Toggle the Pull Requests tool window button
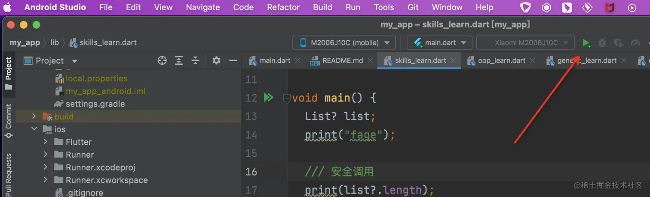Viewport: 650px width, 197px height. (x=9, y=174)
